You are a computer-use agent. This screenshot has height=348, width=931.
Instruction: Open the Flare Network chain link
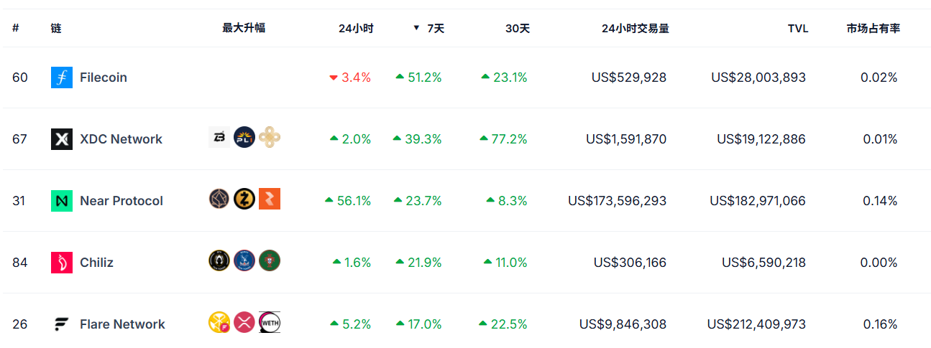(x=122, y=324)
